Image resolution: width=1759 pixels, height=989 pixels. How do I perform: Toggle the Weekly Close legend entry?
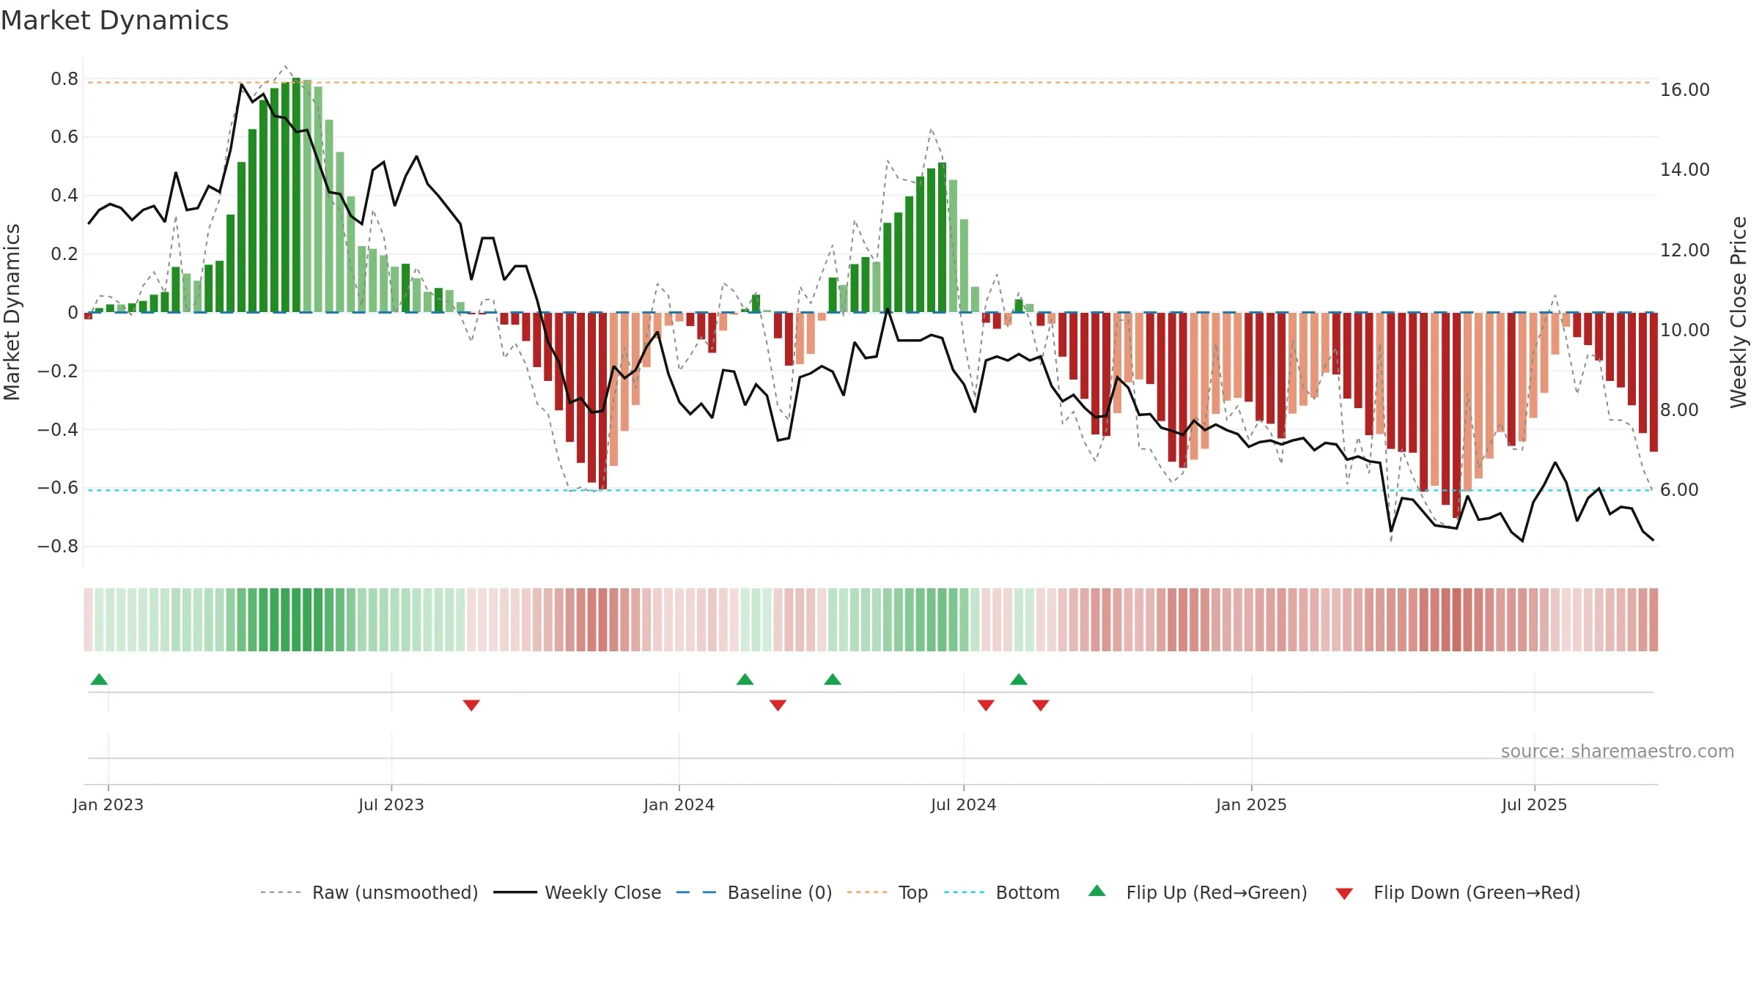click(577, 892)
